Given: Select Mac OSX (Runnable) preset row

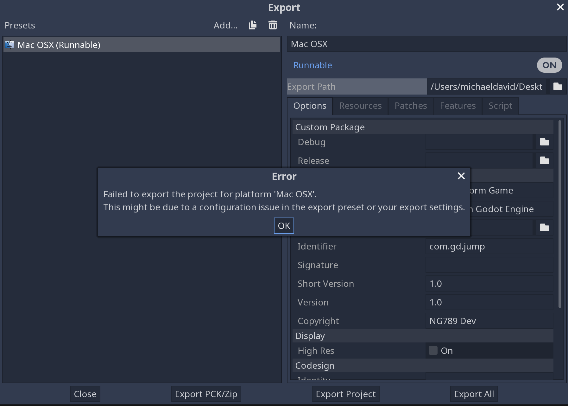Looking at the screenshot, I should point(142,45).
